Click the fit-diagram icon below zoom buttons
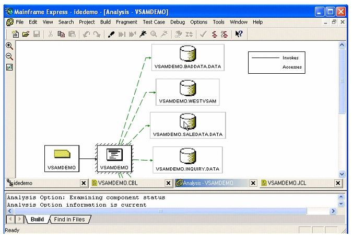 coord(9,67)
